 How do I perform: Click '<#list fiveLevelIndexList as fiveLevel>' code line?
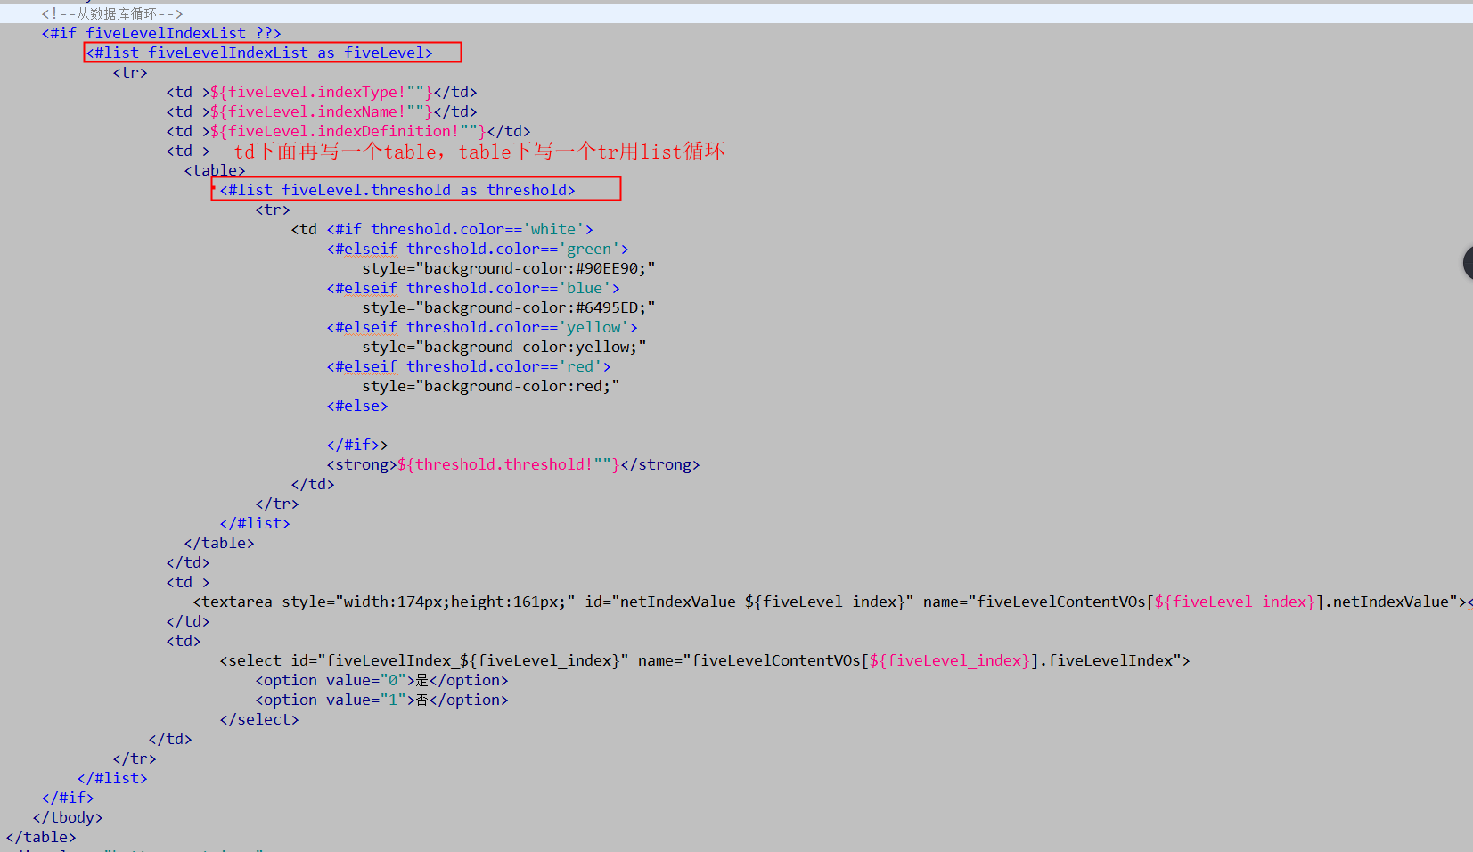259,53
